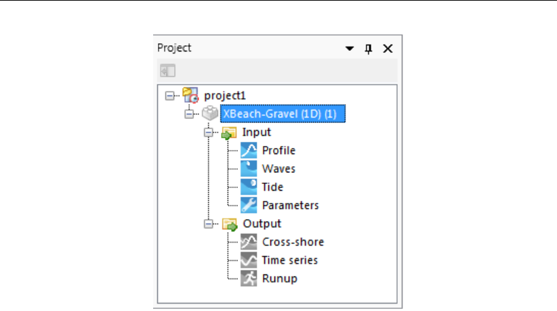The image size is (557, 311).
Task: Click the Cross-shore output icon
Action: 249,242
